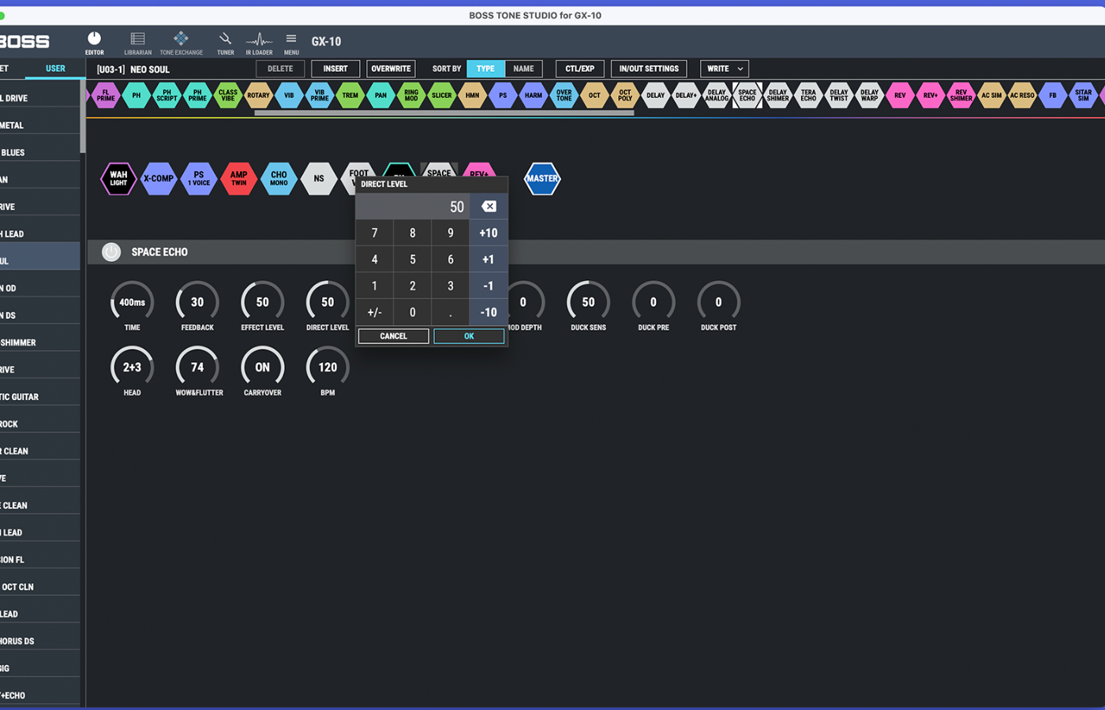Cancel the Direct Level keypad dialog
Screen dimensions: 1105x710
(x=393, y=337)
